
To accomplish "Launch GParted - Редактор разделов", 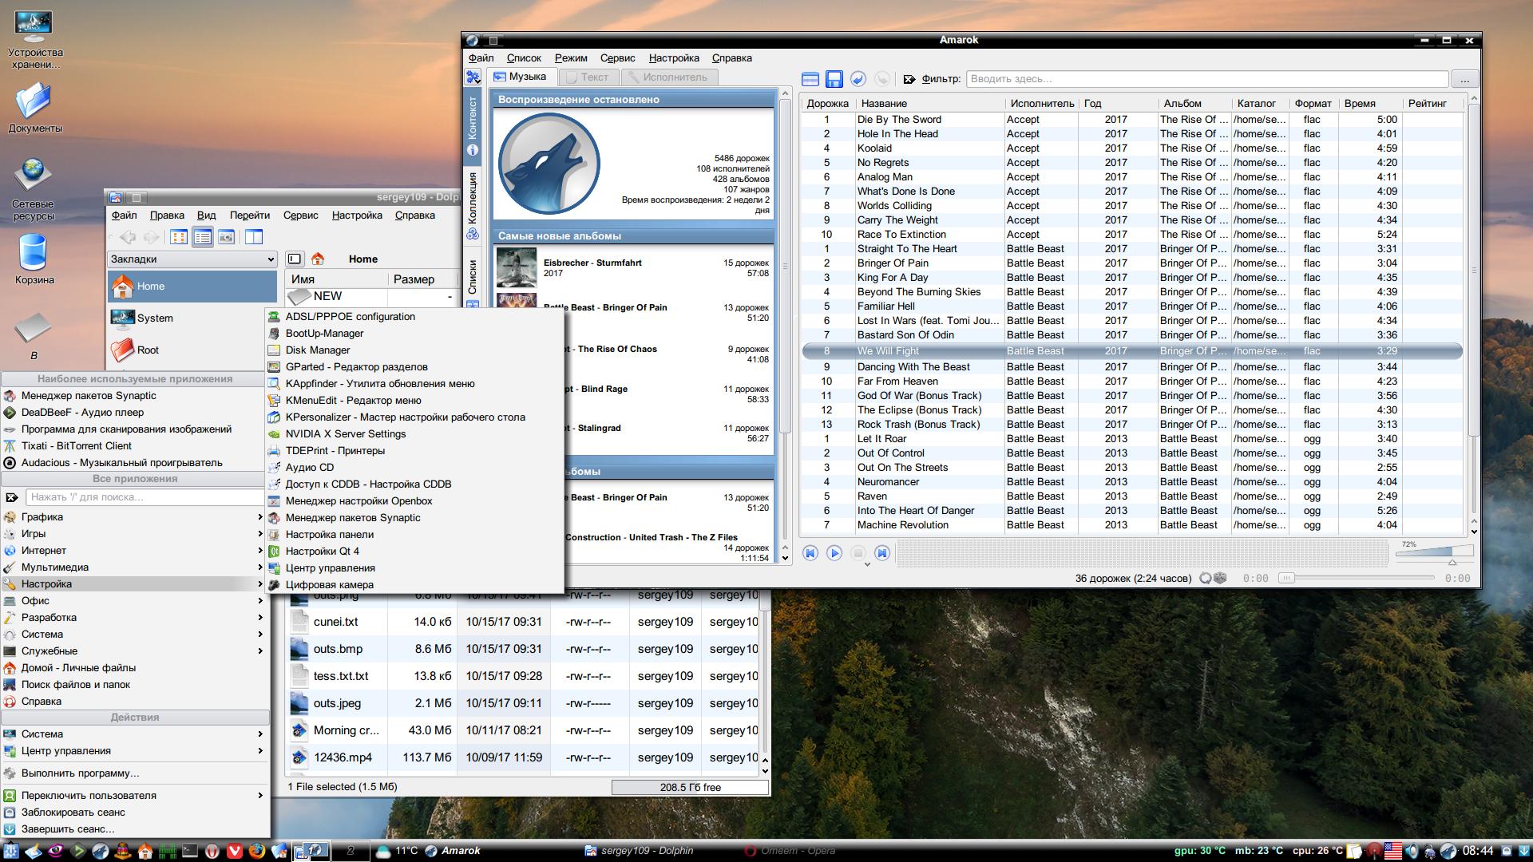I will 414,366.
